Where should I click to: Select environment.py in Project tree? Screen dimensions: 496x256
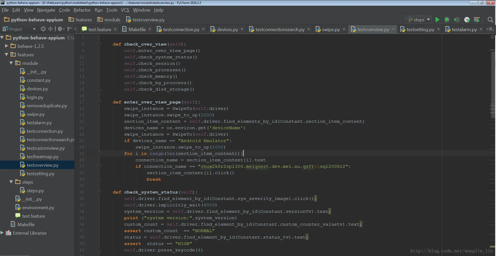38,208
